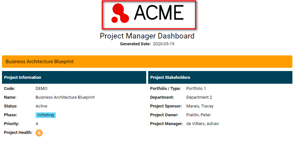Click the Department 2 value
This screenshot has height=144, width=296.
[x=199, y=97]
